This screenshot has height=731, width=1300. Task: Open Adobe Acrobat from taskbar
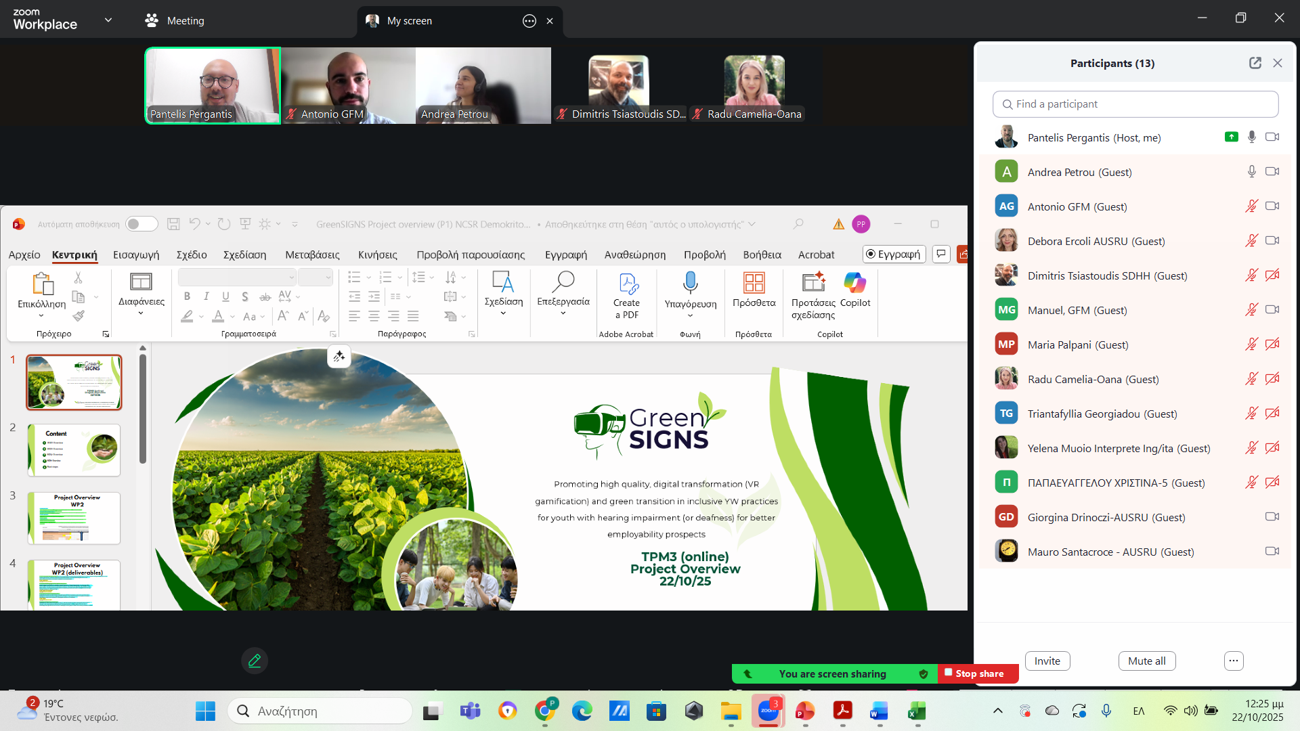pos(842,711)
